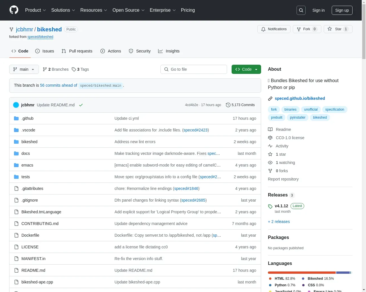Switch to the Insights tab
This screenshot has width=366, height=292.
coord(169,51)
